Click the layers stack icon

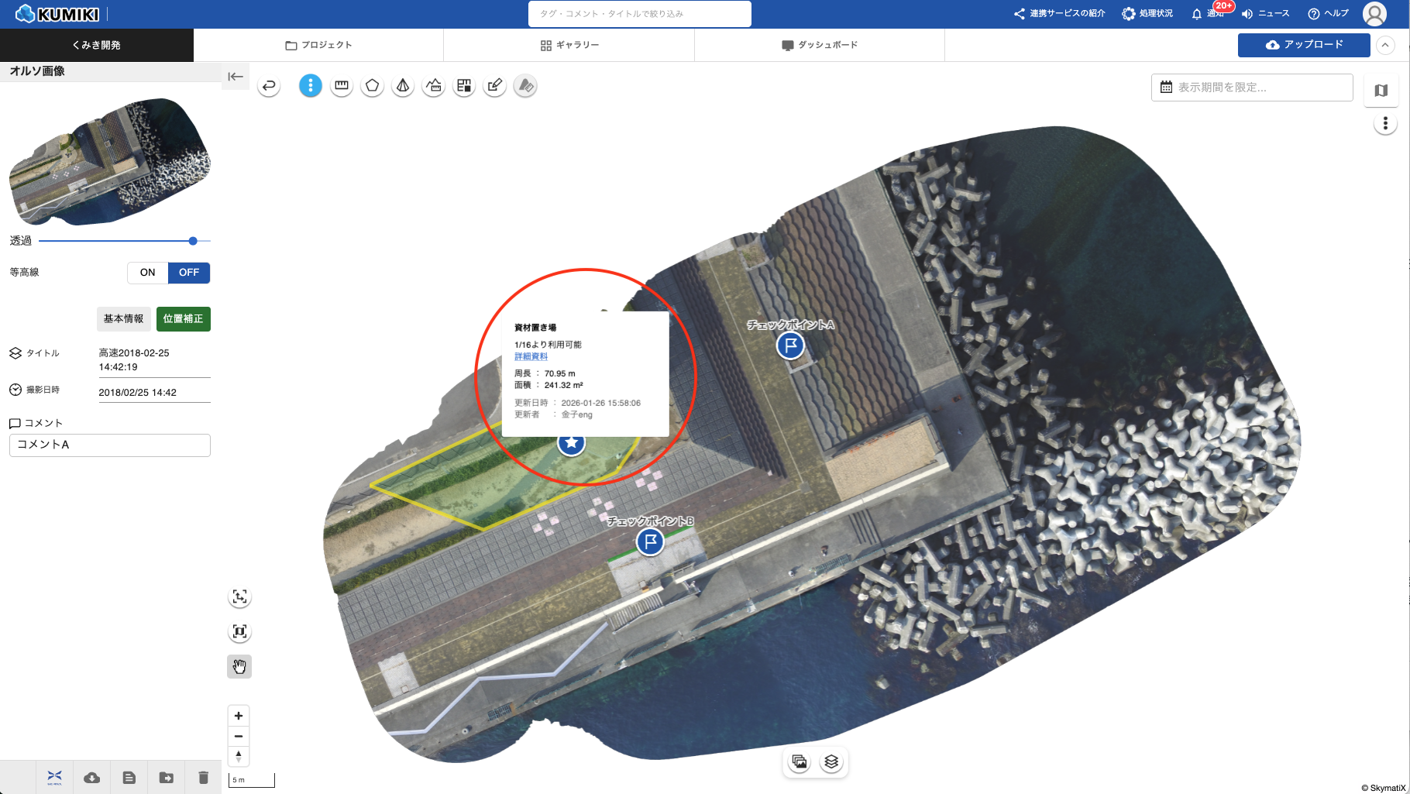pyautogui.click(x=831, y=761)
